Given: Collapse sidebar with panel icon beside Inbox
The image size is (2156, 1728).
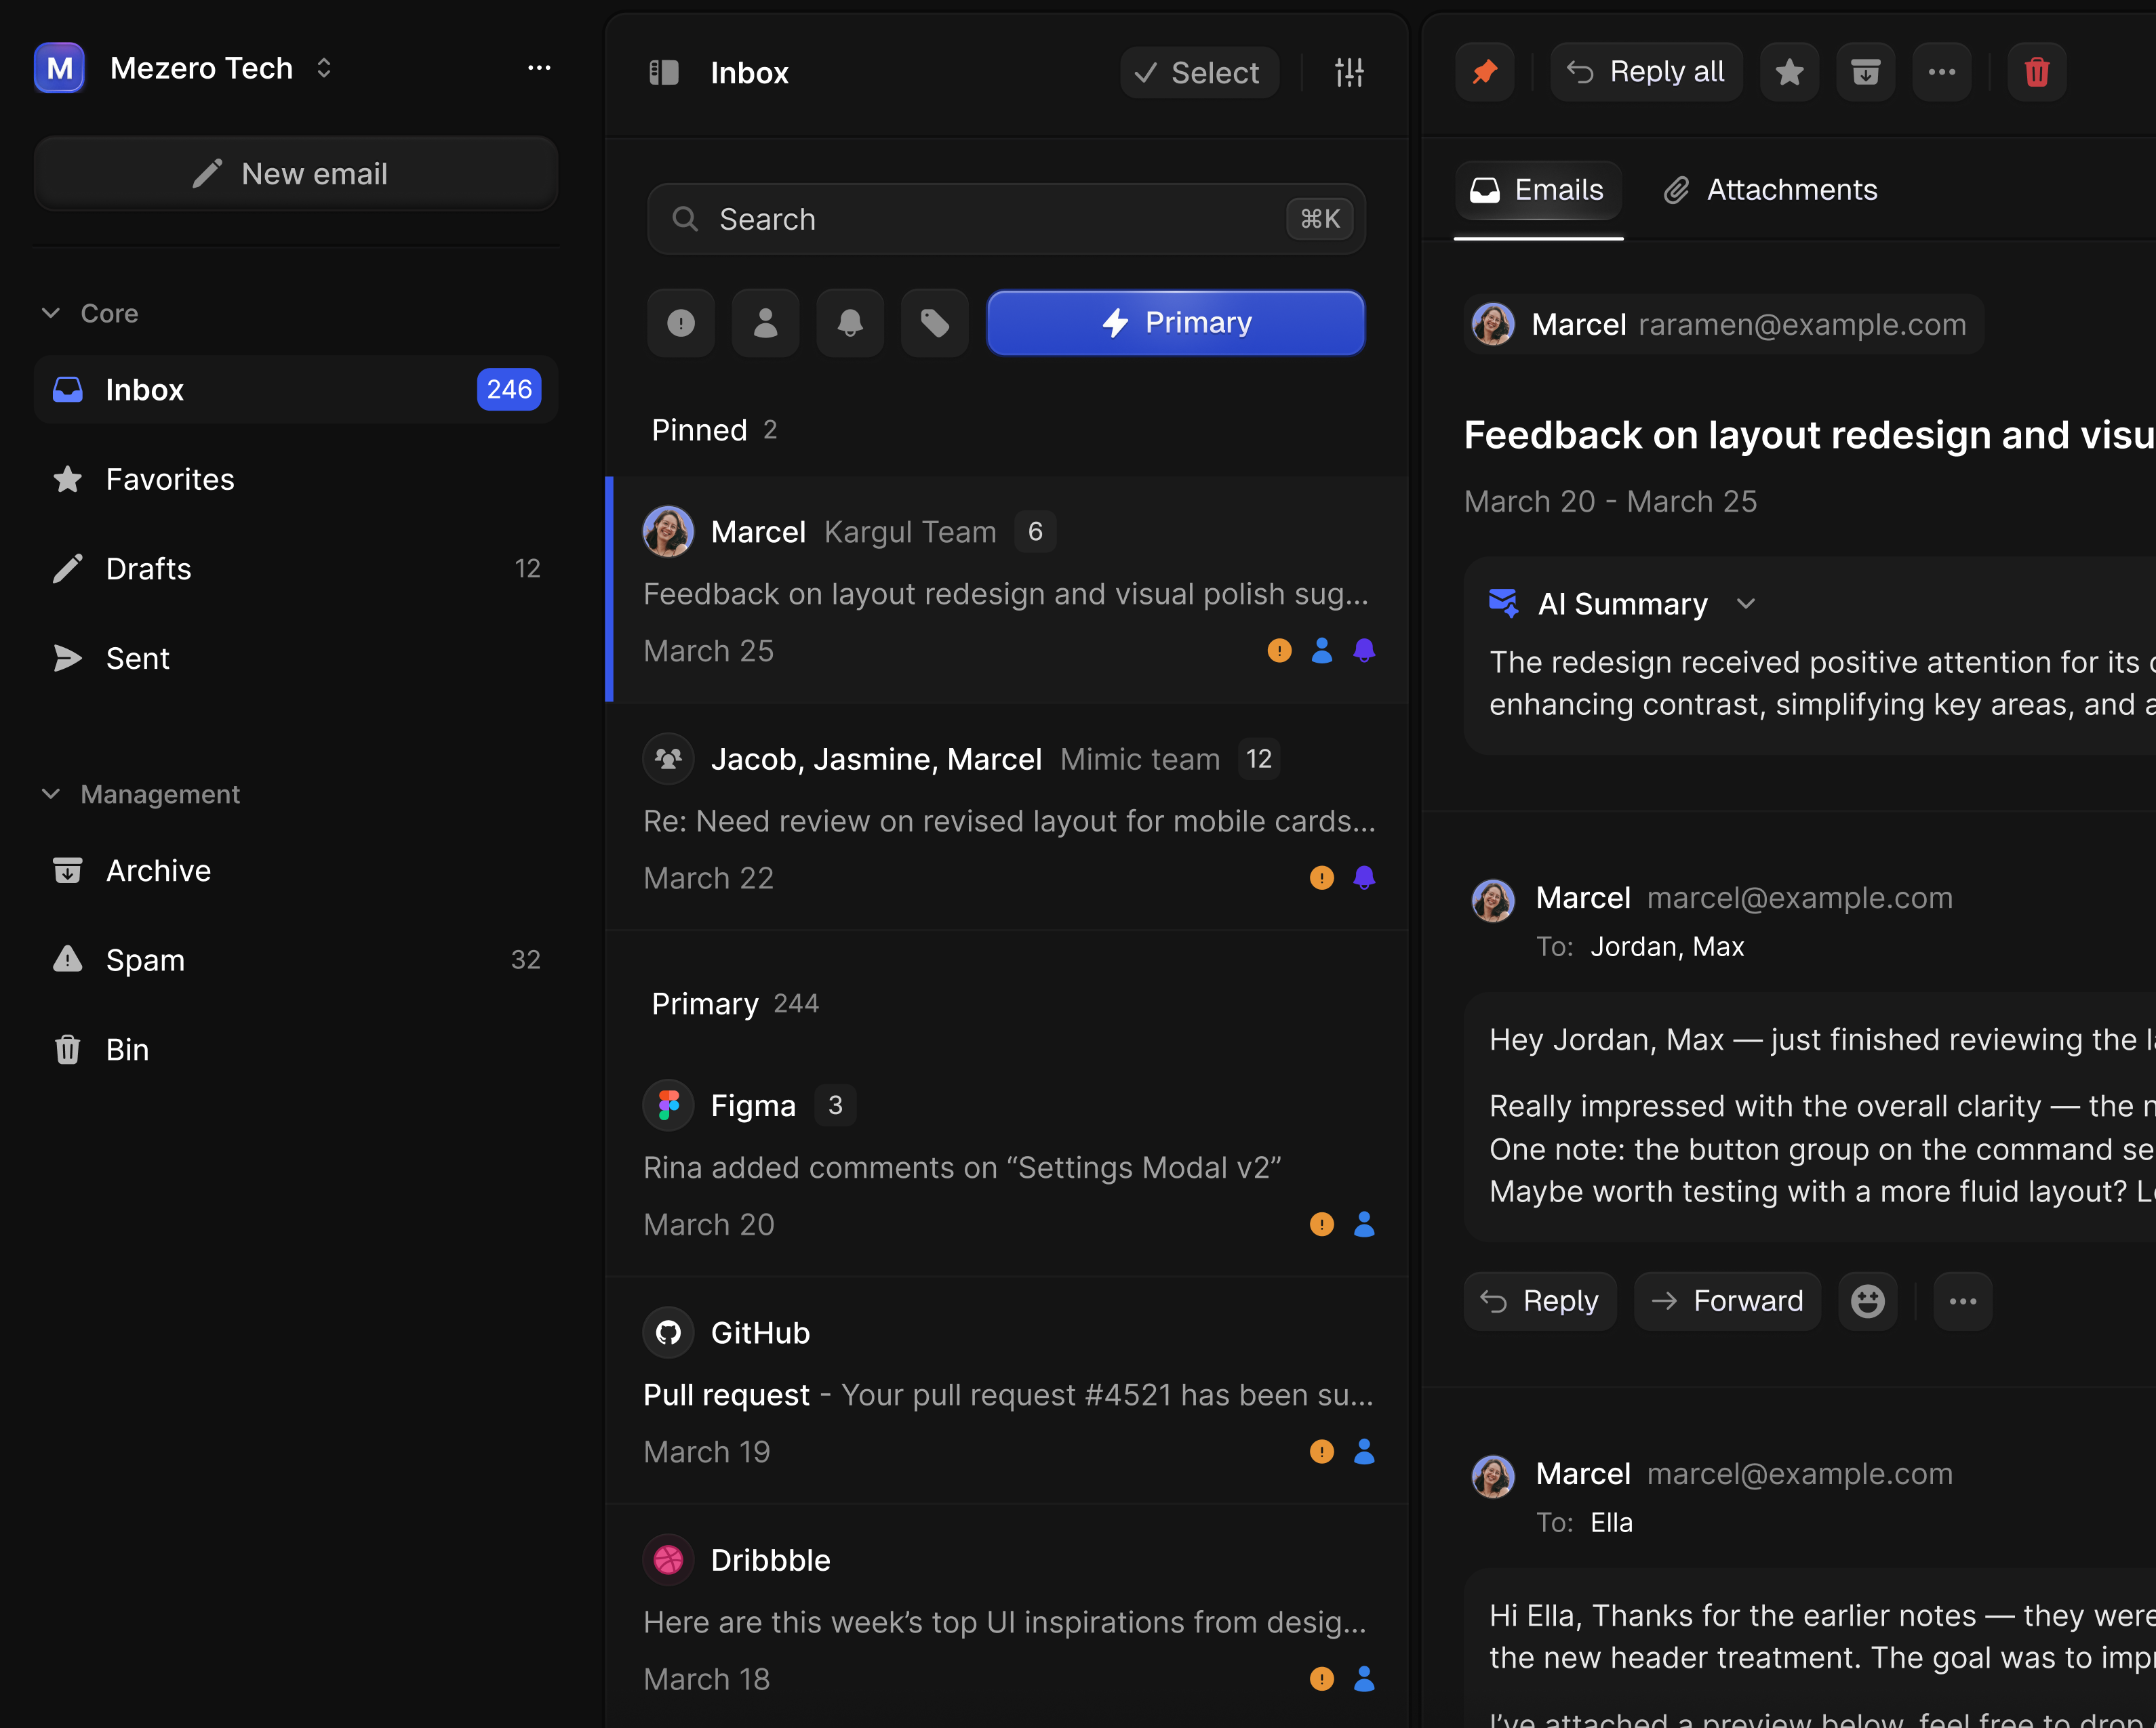Looking at the screenshot, I should 664,72.
